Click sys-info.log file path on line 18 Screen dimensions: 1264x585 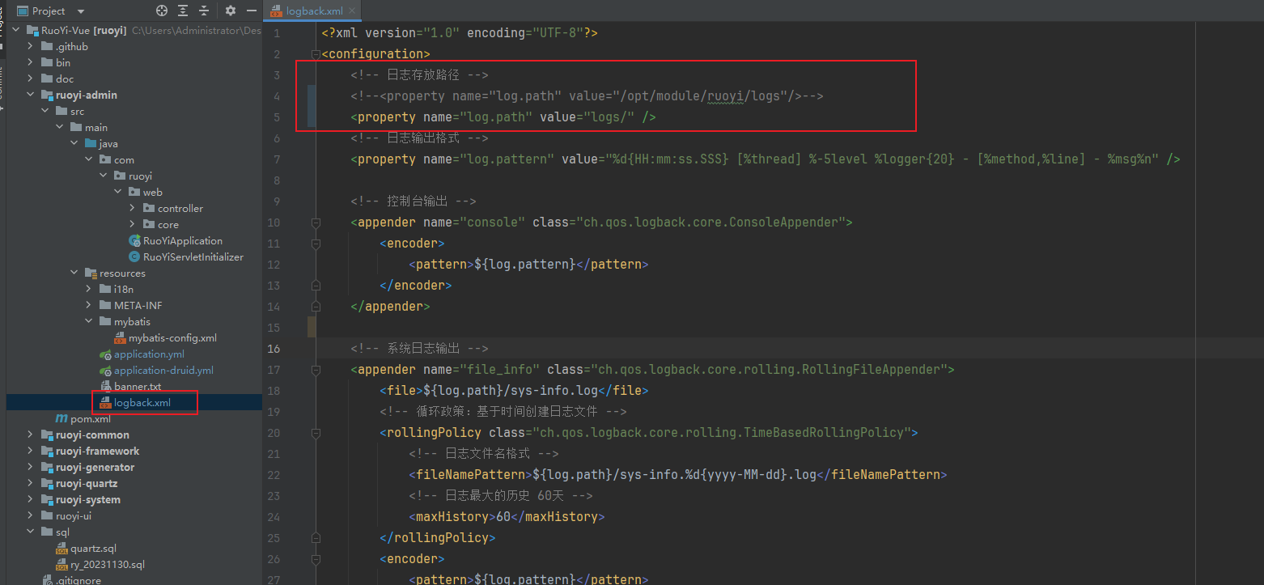pos(509,391)
